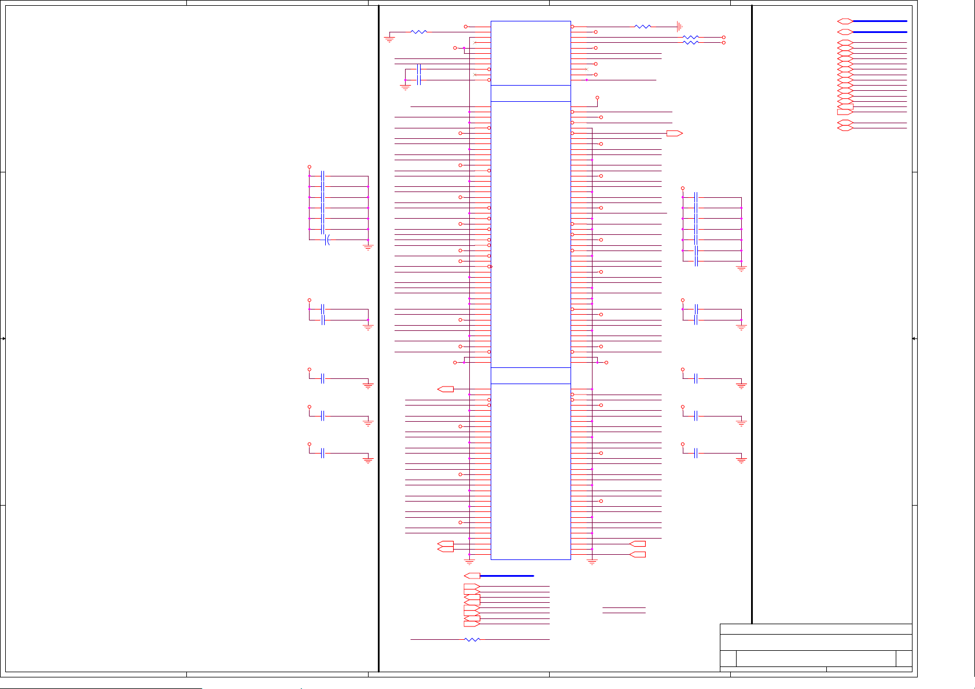Select the resistor wired to the chassis-style ground symbol
Screen dimensions: 975x689
[642, 27]
